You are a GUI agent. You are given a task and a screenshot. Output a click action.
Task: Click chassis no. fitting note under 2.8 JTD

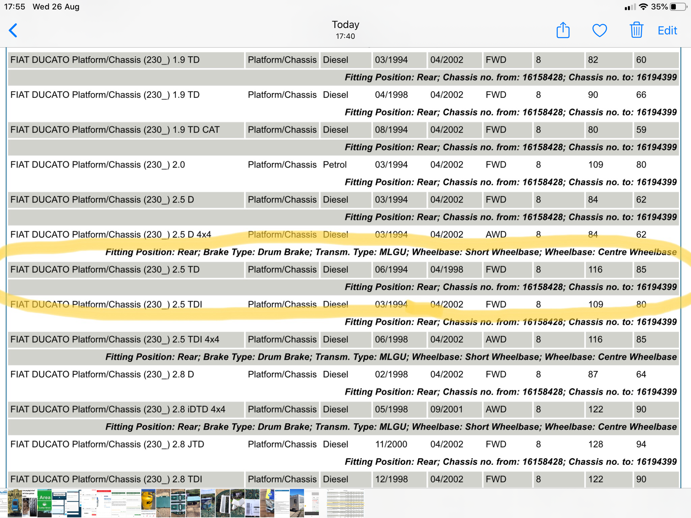[x=511, y=462]
